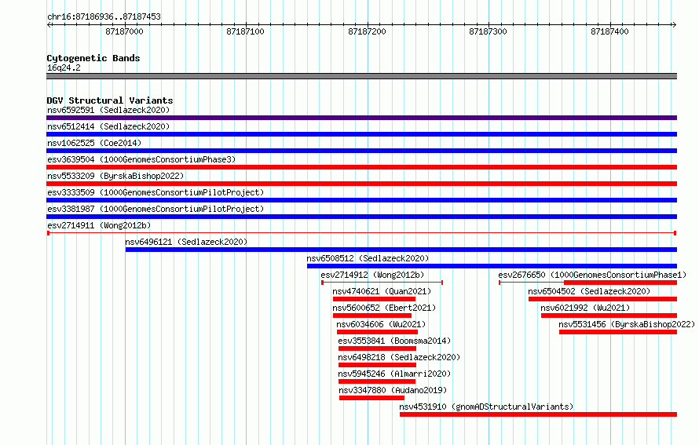Click the right arrow end of the ruler

tap(674, 25)
